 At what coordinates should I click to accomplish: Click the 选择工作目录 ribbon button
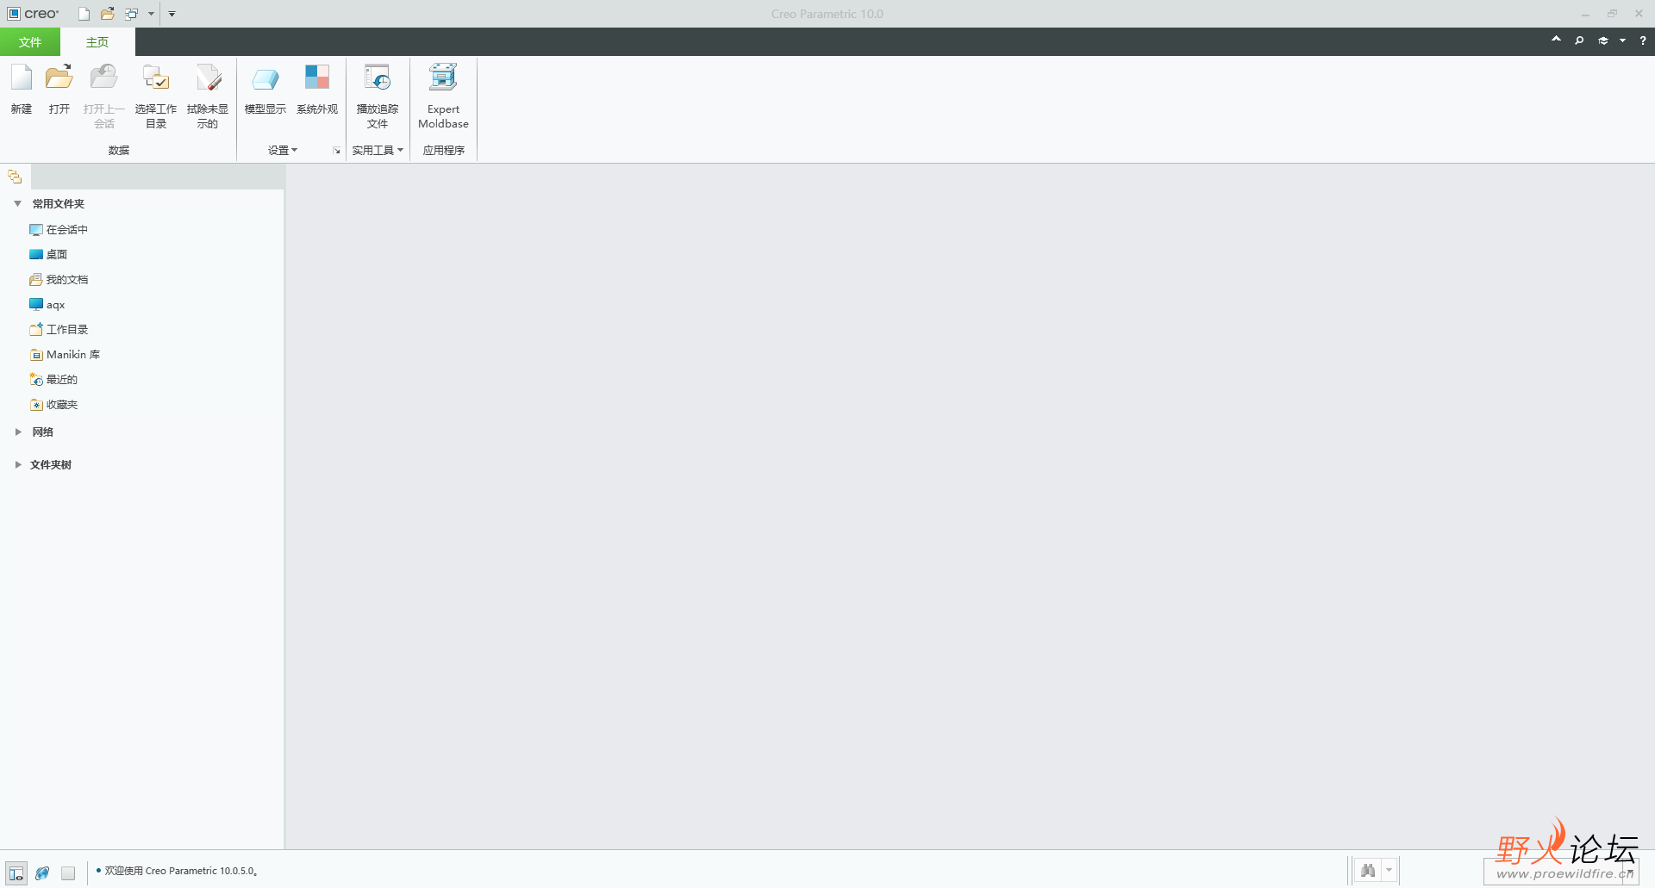coord(156,96)
